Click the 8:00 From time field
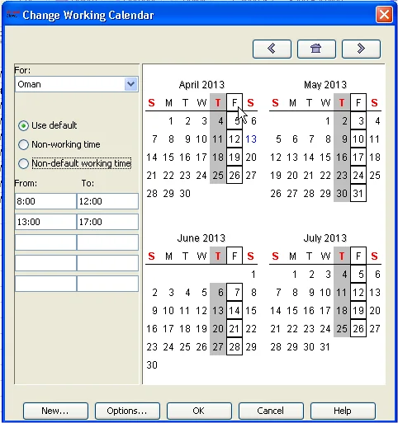The image size is (398, 423). pos(45,201)
